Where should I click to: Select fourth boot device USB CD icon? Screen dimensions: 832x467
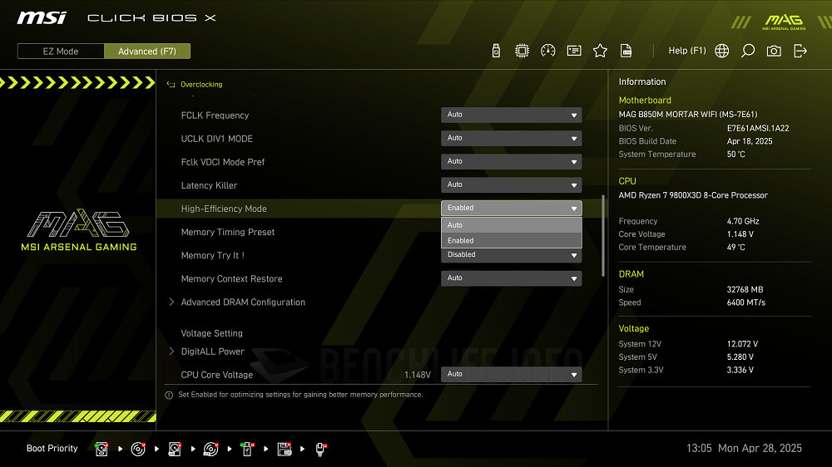click(210, 449)
